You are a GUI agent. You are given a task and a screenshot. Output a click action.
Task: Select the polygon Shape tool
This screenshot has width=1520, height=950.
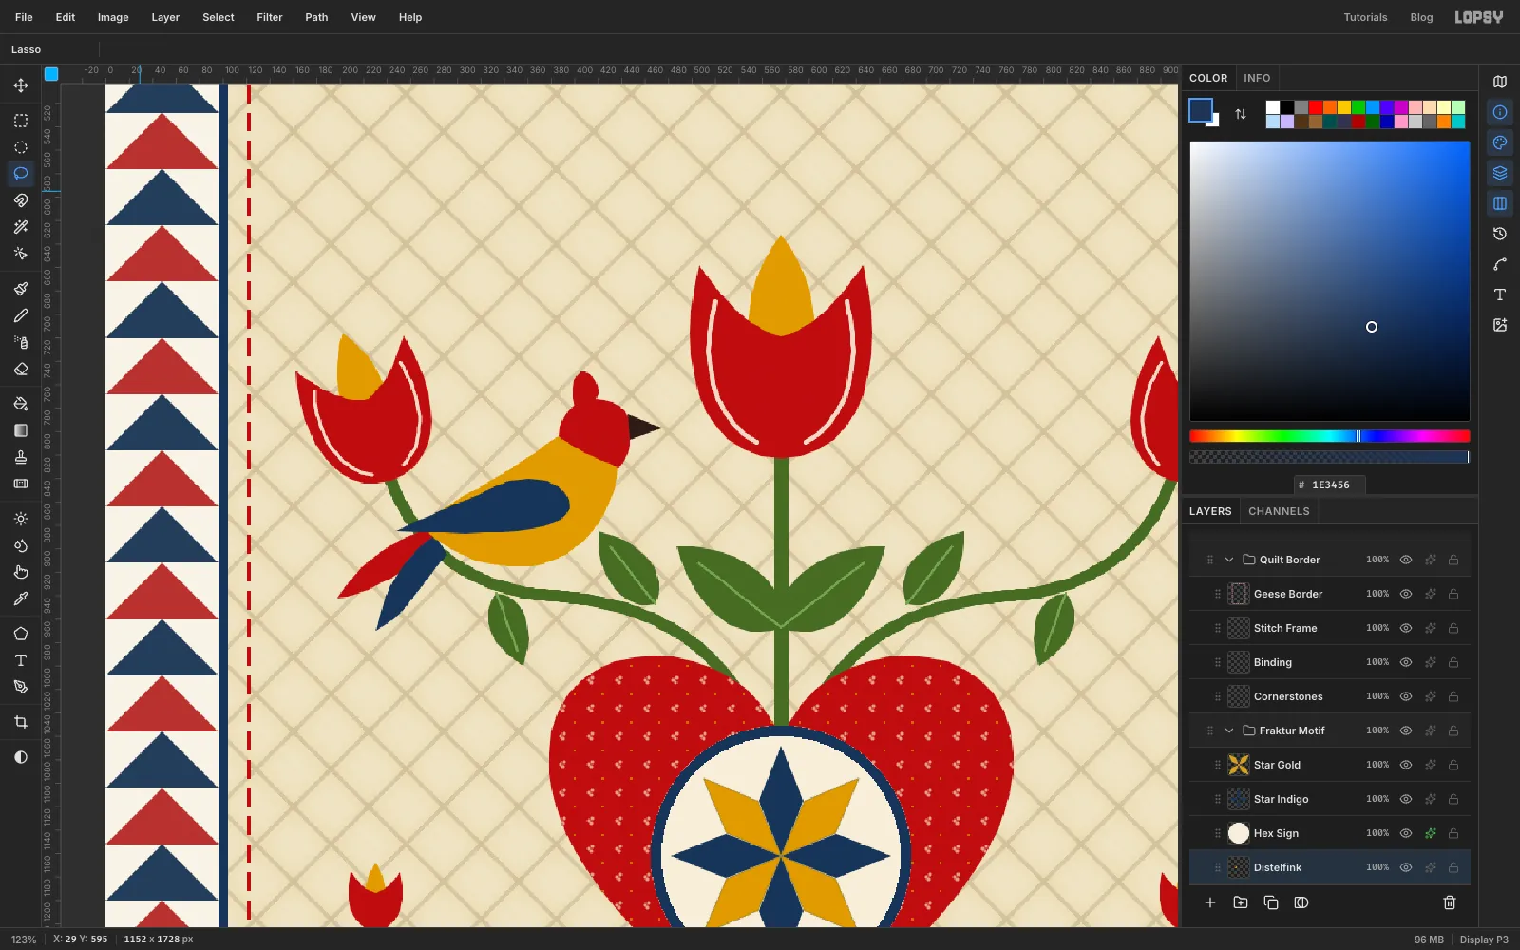(21, 634)
